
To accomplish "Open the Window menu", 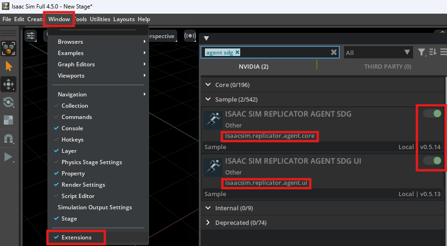I will click(x=59, y=19).
